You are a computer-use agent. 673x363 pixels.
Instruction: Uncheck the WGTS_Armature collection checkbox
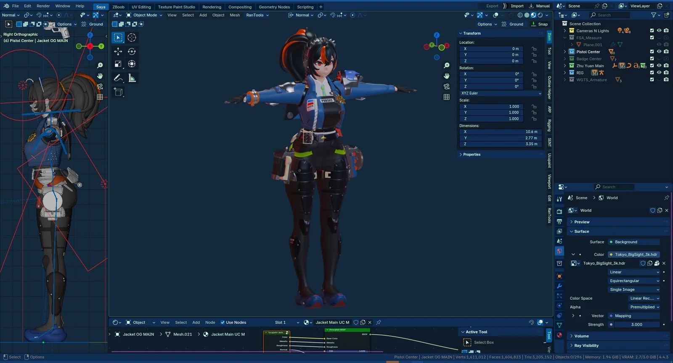[652, 79]
